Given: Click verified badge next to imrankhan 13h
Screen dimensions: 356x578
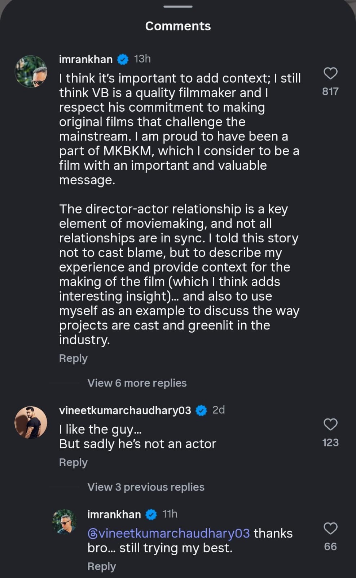Looking at the screenshot, I should [123, 59].
